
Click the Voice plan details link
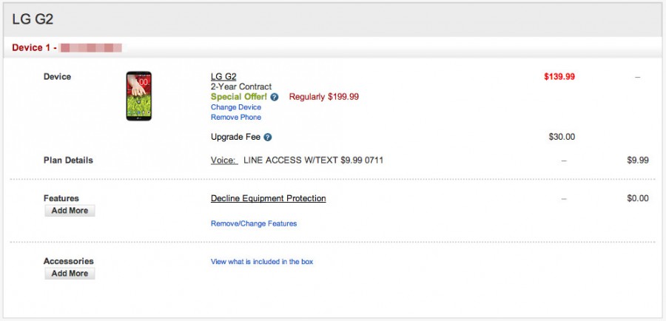[x=223, y=160]
